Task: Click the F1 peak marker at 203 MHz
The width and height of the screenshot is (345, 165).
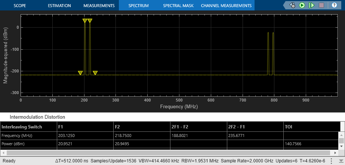Action: tap(85, 21)
